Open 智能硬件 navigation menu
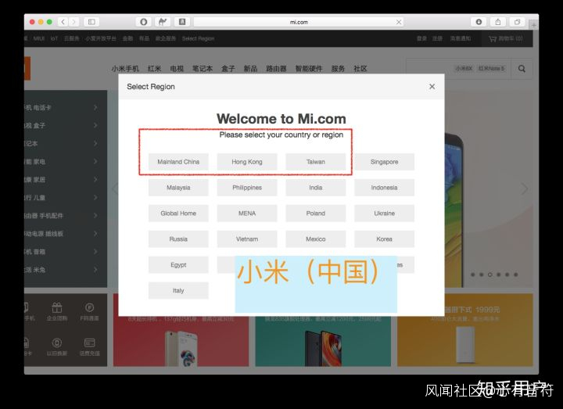This screenshot has height=409, width=563. coord(309,69)
